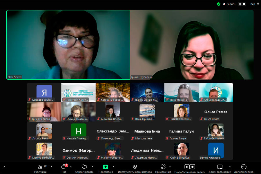
Task: Click the Ольга Ремез participant tile
Action: coord(216,112)
